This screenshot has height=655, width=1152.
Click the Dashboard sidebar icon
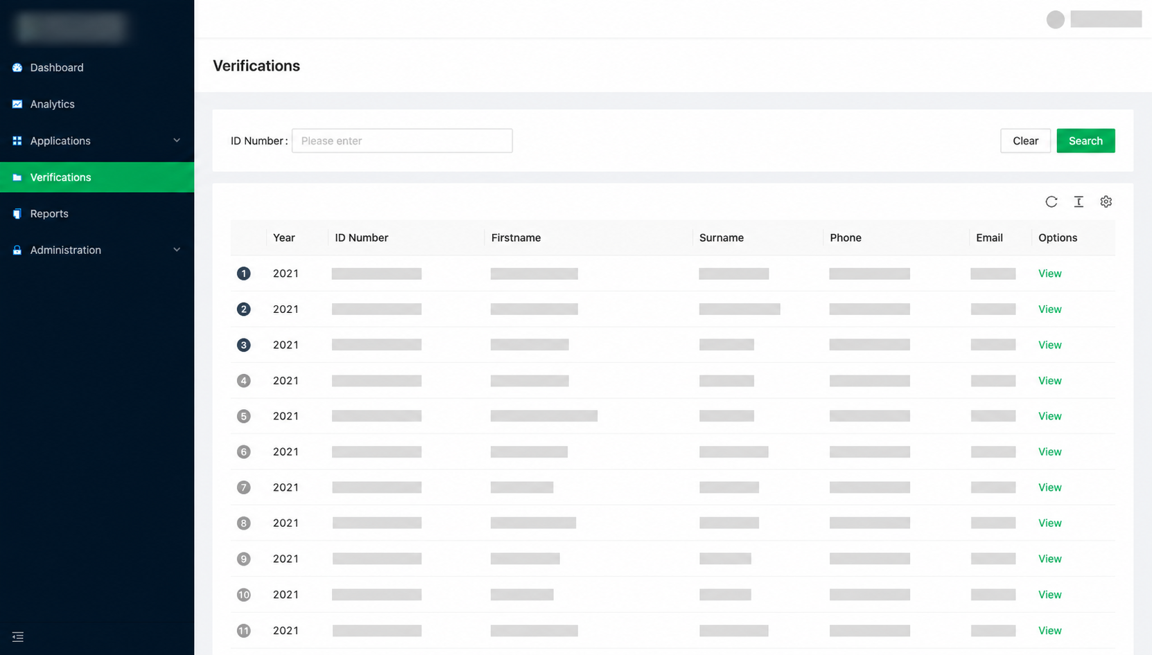click(x=17, y=68)
